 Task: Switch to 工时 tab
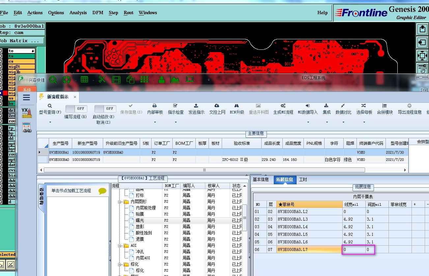[303, 180]
